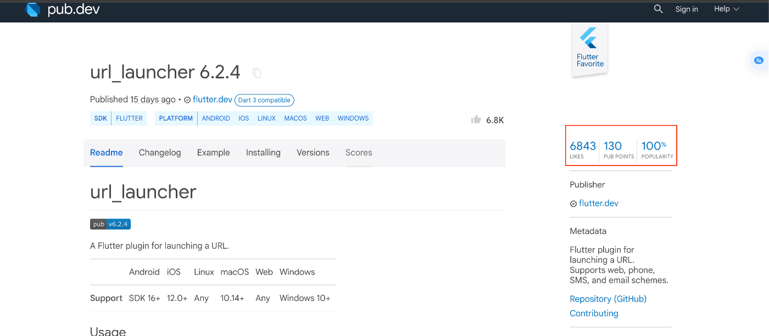The height and width of the screenshot is (336, 769).
Task: Select the ANDROID platform tag
Action: click(x=216, y=118)
